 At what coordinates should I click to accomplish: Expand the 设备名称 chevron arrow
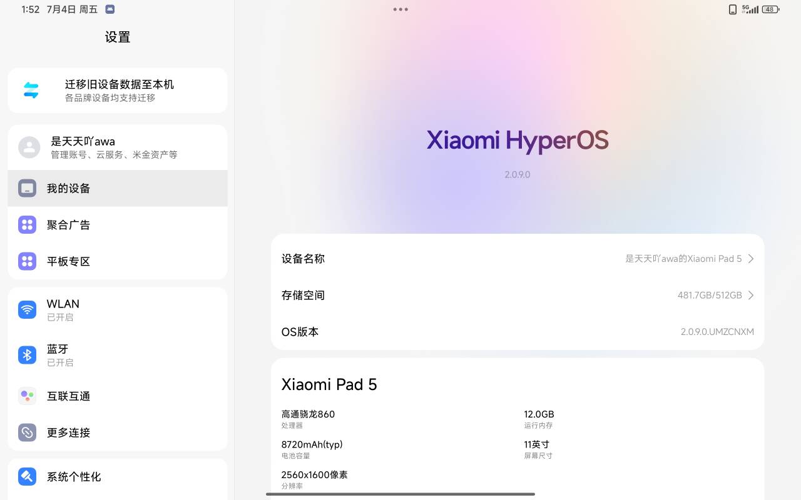[x=751, y=259]
